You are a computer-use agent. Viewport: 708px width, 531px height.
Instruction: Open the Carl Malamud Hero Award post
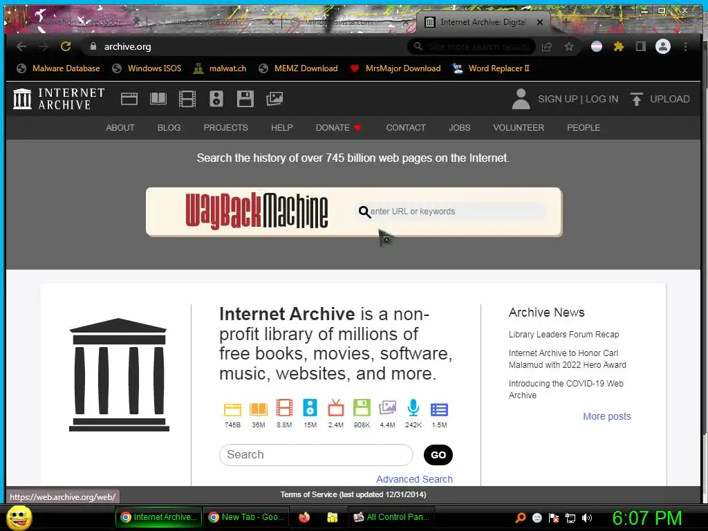click(x=567, y=359)
